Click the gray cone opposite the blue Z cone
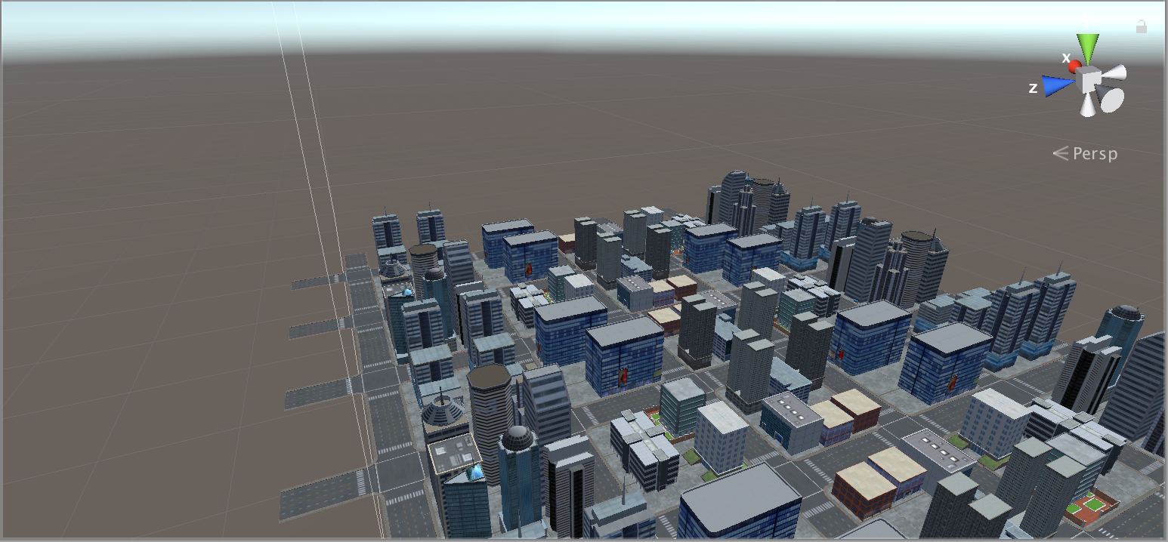 point(1114,73)
